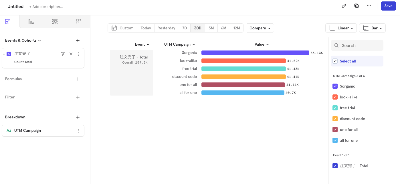Add a new Formula with the plus button
Viewport: 400px width, 184px height.
[78, 79]
